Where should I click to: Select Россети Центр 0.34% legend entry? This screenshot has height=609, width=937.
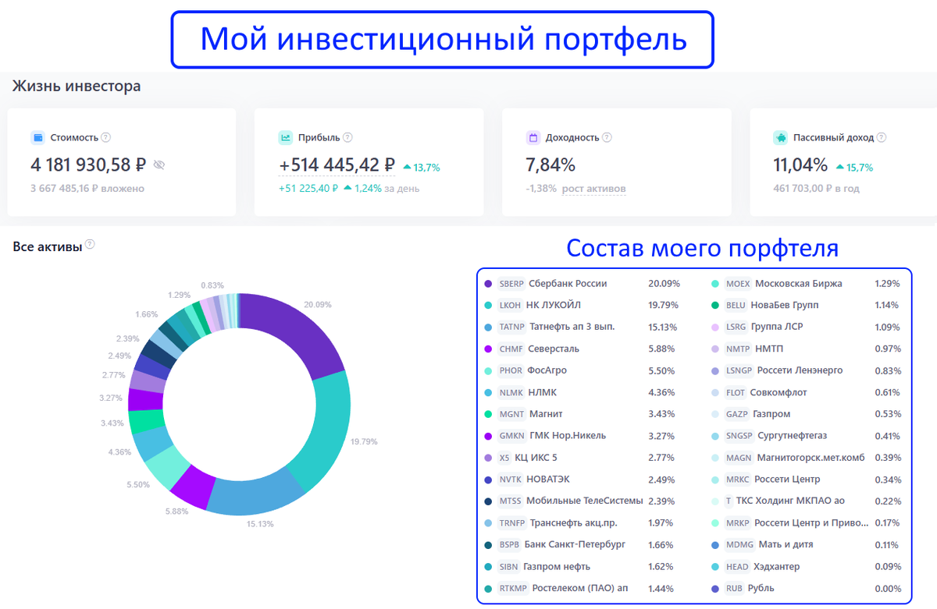click(x=807, y=480)
